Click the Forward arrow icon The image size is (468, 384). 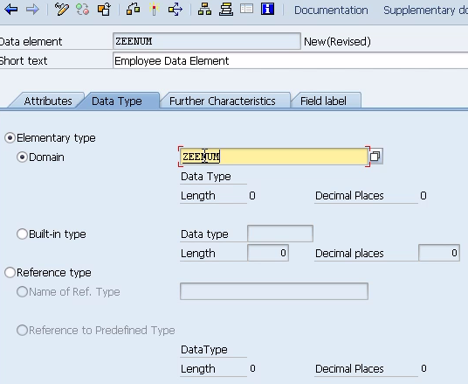pyautogui.click(x=32, y=10)
